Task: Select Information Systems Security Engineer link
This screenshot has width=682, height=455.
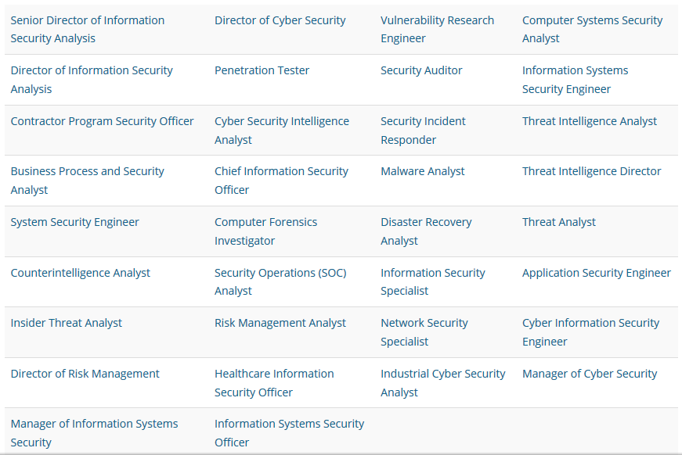Action: (575, 80)
